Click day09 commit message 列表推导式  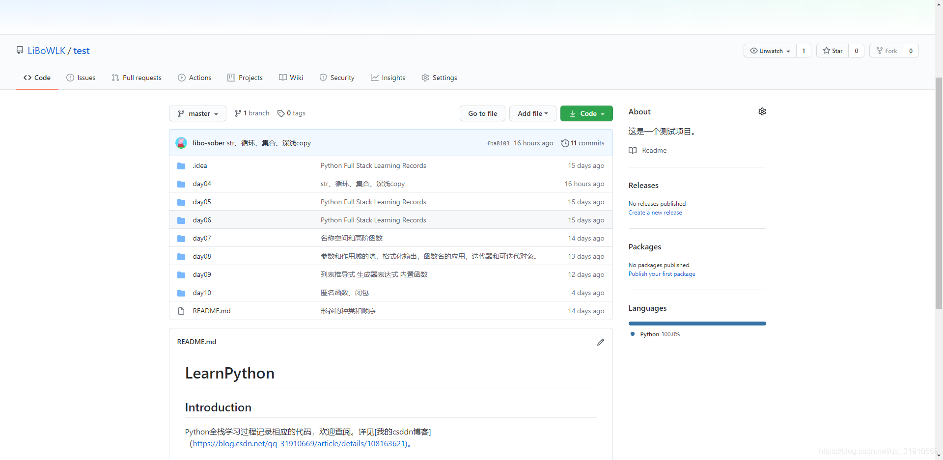coord(374,275)
